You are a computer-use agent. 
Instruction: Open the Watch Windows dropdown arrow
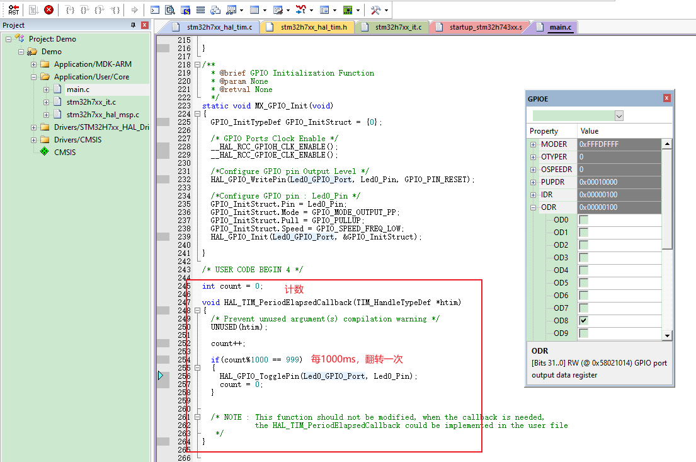click(241, 10)
